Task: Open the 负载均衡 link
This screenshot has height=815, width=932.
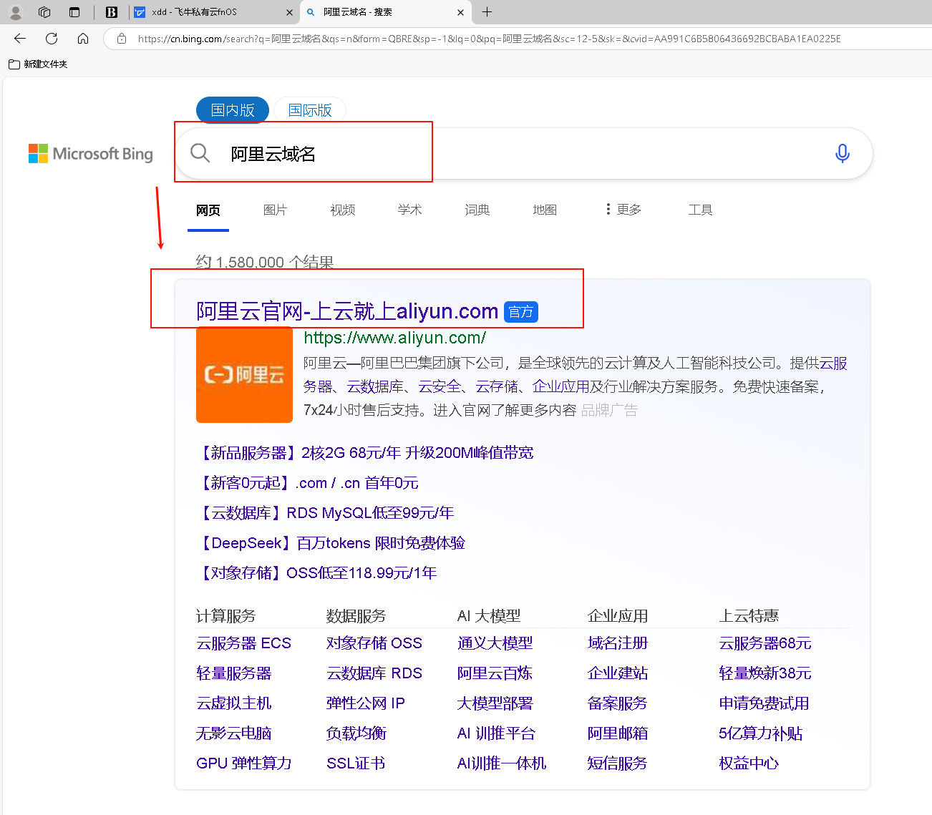Action: click(356, 733)
